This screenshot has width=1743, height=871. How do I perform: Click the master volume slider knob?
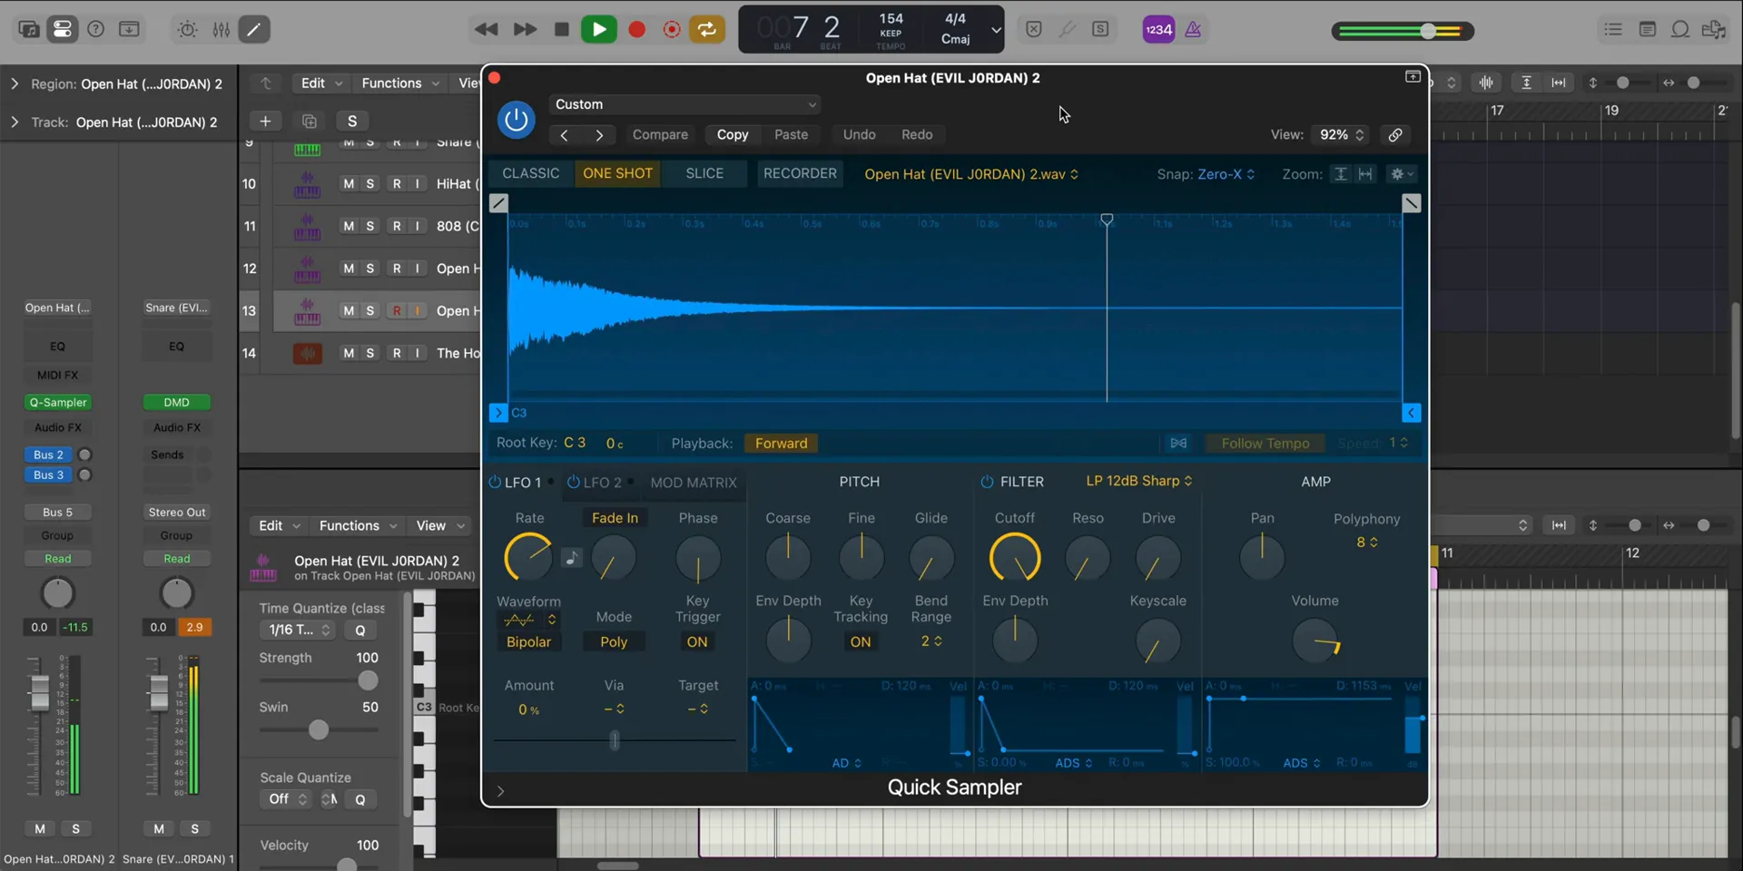tap(1428, 31)
